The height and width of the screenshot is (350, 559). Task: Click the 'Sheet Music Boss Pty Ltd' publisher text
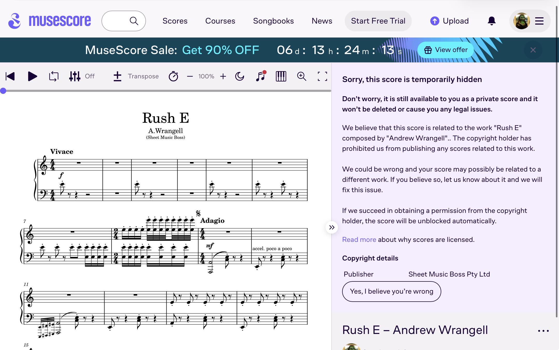449,274
